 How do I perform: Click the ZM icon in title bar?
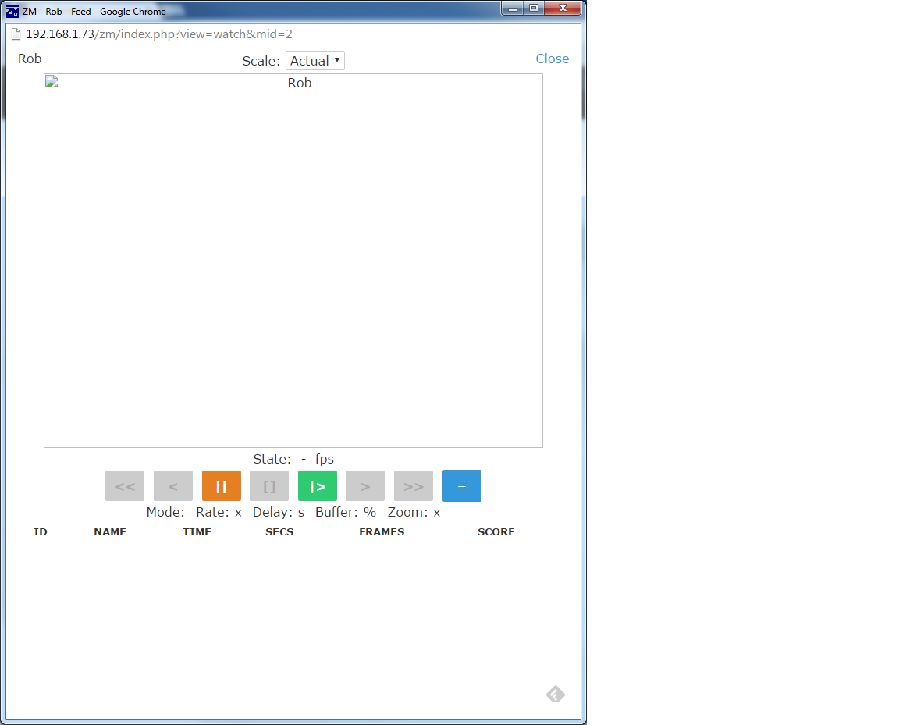point(12,12)
